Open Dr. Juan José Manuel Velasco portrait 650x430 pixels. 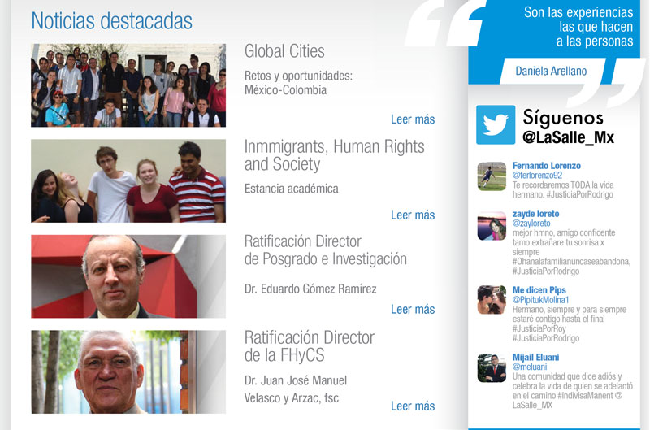coord(128,372)
